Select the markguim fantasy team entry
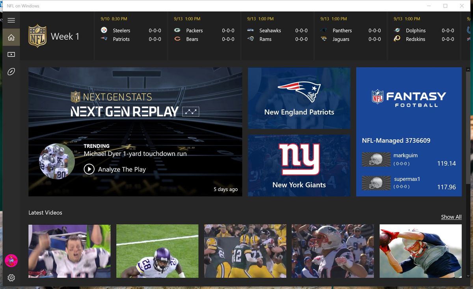This screenshot has width=473, height=289. [405, 158]
